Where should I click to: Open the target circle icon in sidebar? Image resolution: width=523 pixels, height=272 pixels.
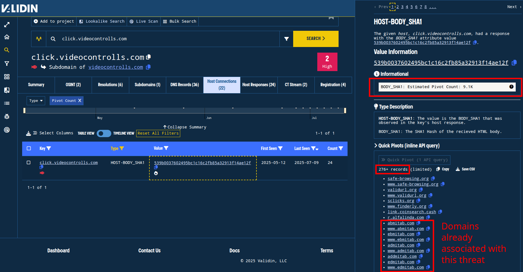point(7,130)
